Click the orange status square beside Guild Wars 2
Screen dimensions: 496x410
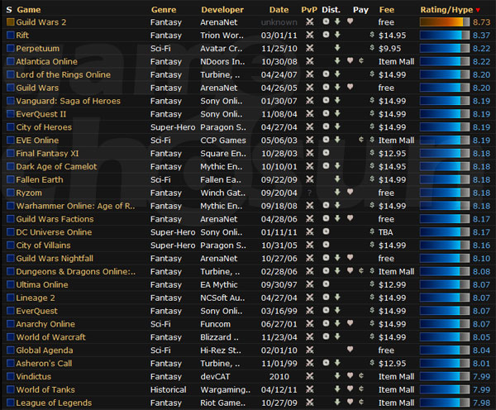(10, 22)
